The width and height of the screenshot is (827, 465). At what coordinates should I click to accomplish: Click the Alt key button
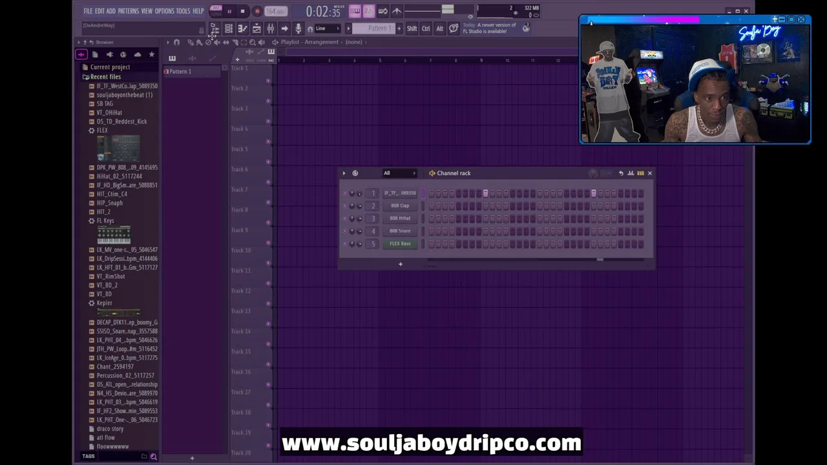[x=439, y=28]
